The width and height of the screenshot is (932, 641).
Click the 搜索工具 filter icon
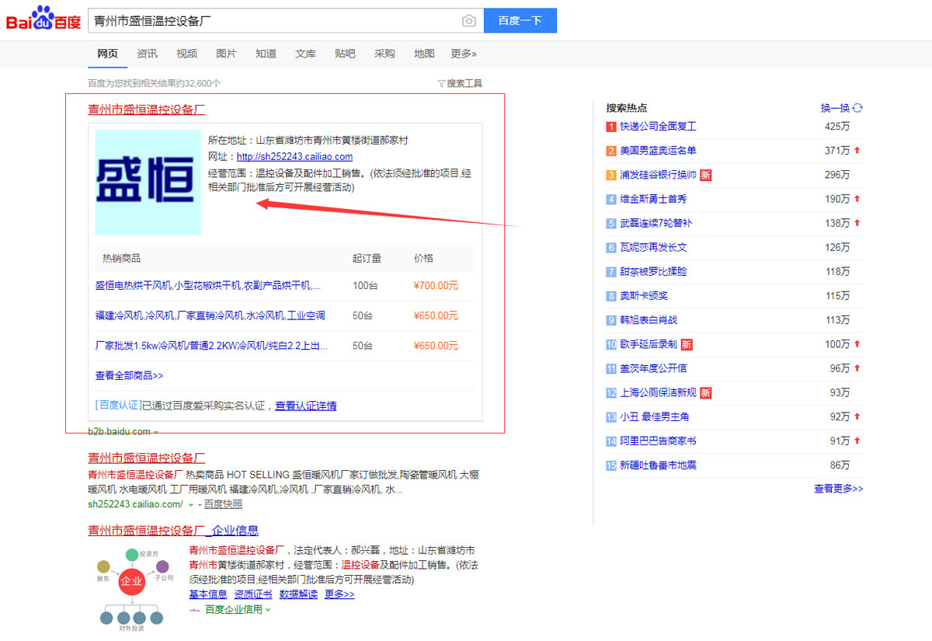point(441,83)
